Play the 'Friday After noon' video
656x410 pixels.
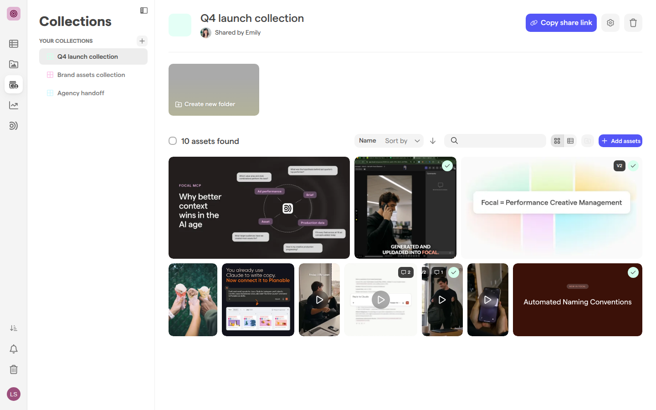pos(319,300)
